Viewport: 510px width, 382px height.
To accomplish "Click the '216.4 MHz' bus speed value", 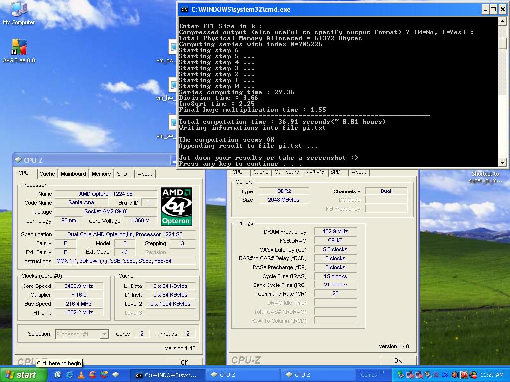I will [79, 304].
